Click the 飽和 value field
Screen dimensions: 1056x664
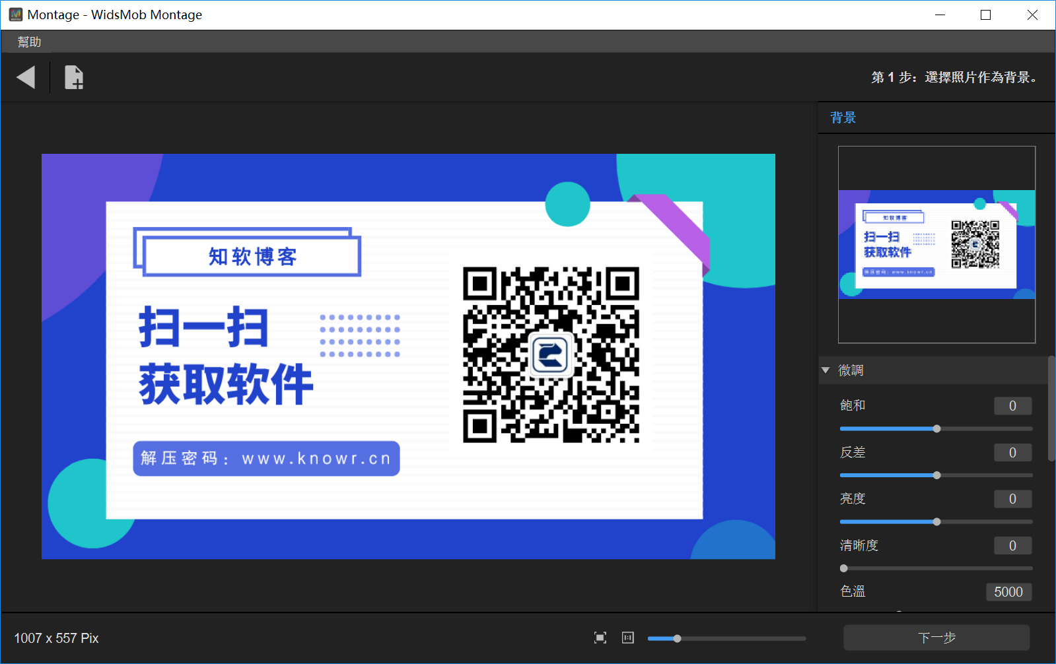click(1012, 406)
